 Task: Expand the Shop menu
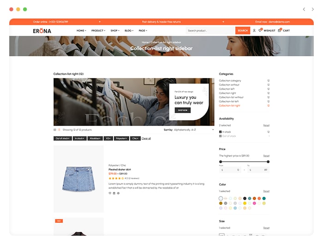point(115,31)
